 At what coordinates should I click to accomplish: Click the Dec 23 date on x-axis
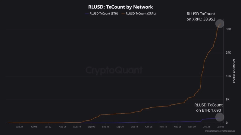click(206, 127)
